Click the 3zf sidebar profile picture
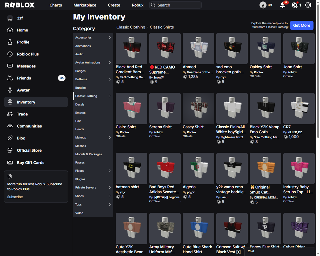Image resolution: width=320 pixels, height=256 pixels. (10, 18)
